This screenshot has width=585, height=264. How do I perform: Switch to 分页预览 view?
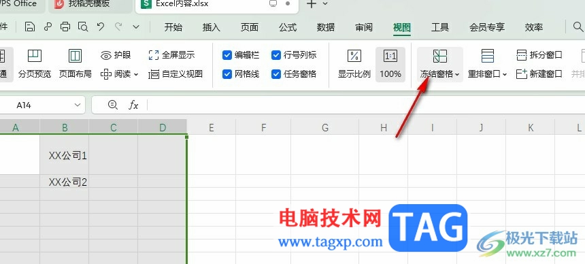[x=35, y=64]
